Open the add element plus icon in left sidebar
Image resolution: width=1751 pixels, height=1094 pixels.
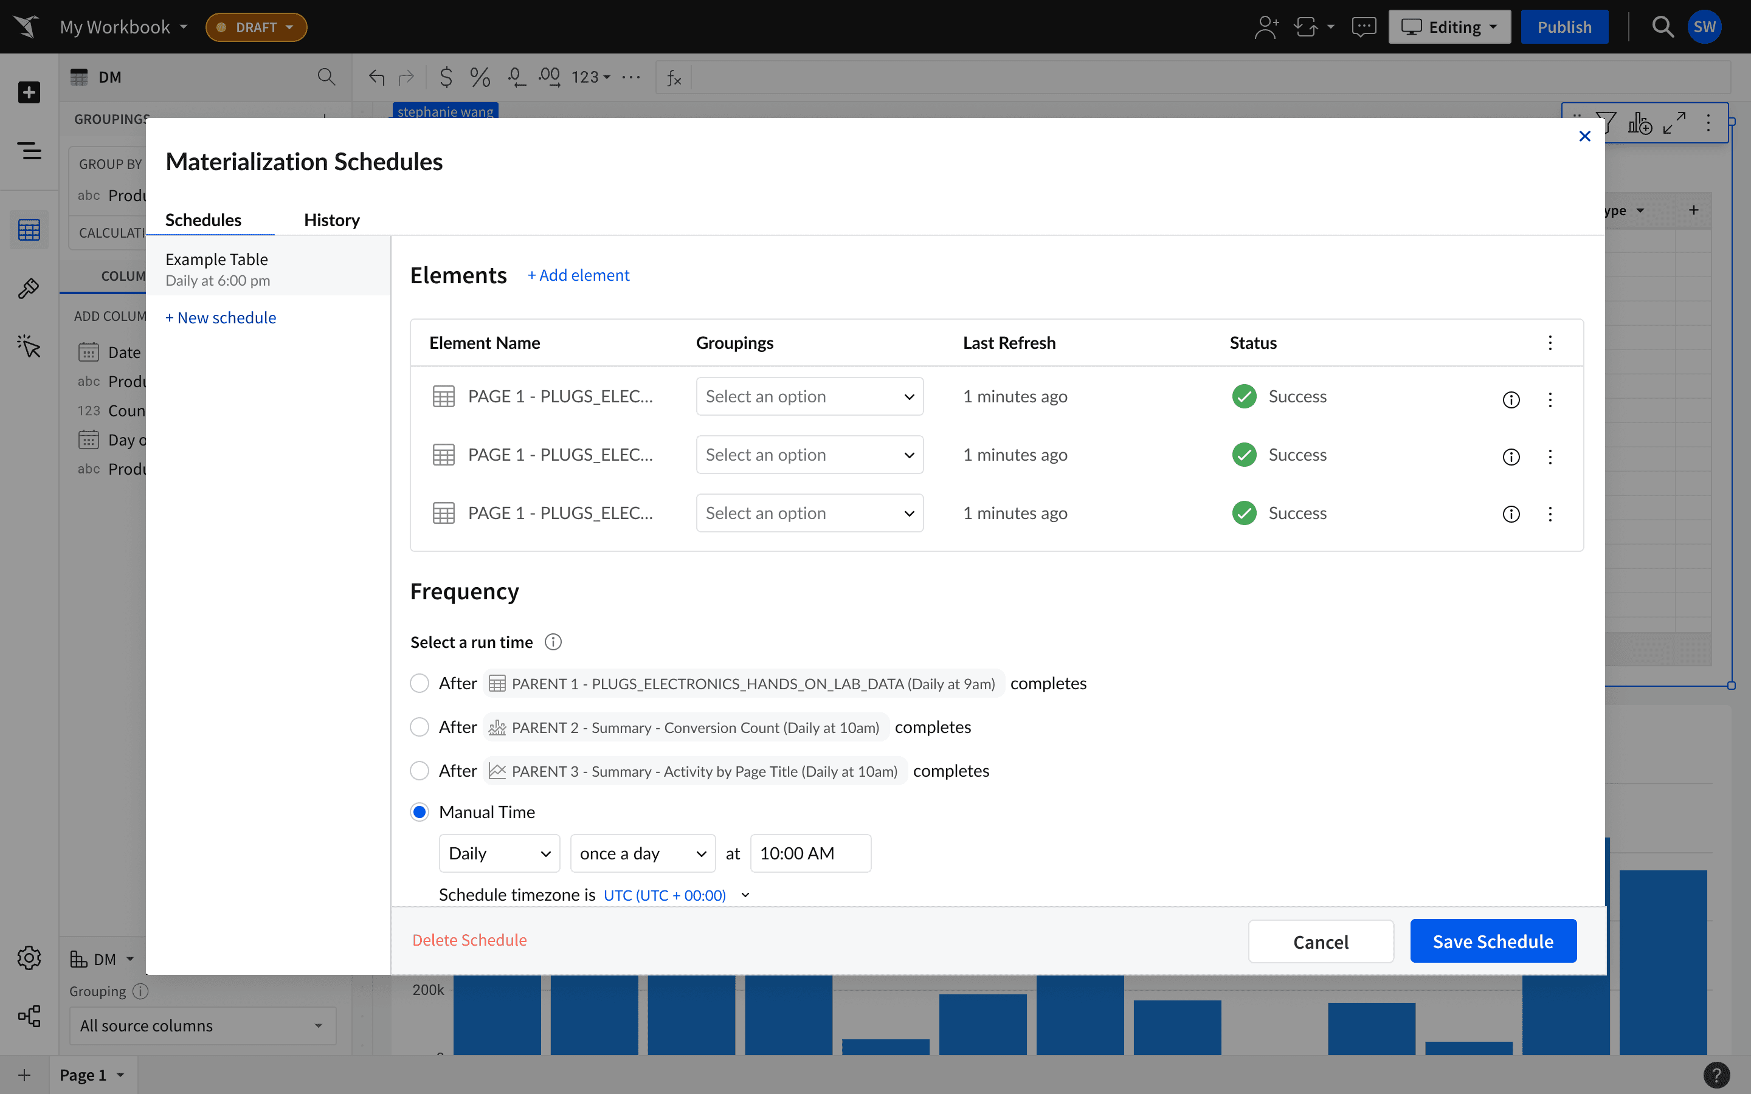29,92
